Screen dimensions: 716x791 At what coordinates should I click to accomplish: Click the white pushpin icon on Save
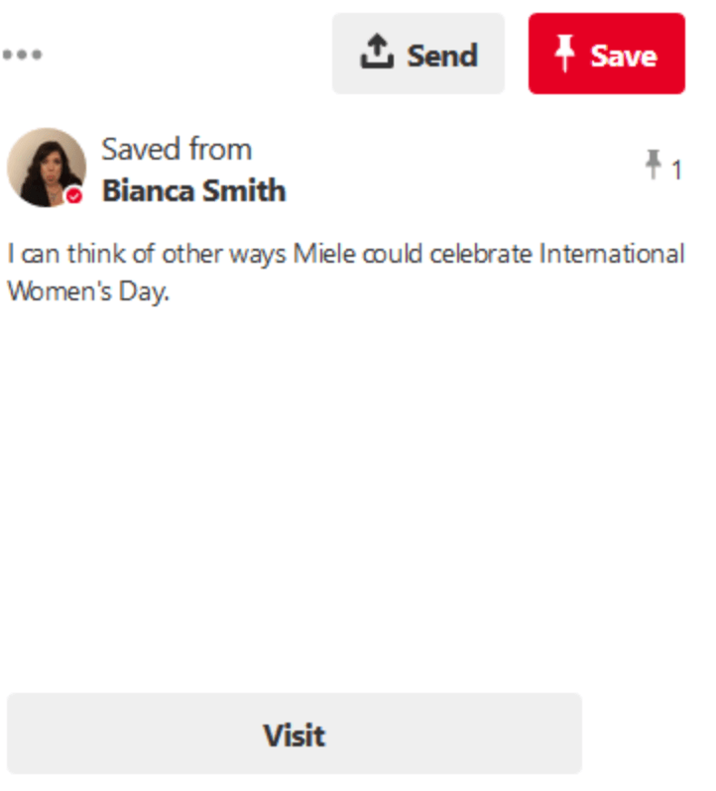[564, 55]
